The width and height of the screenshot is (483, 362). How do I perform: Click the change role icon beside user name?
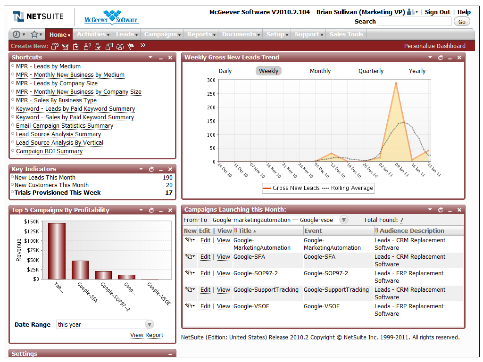tap(412, 12)
